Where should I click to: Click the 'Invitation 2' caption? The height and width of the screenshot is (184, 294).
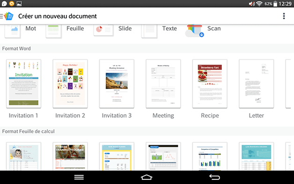click(70, 116)
